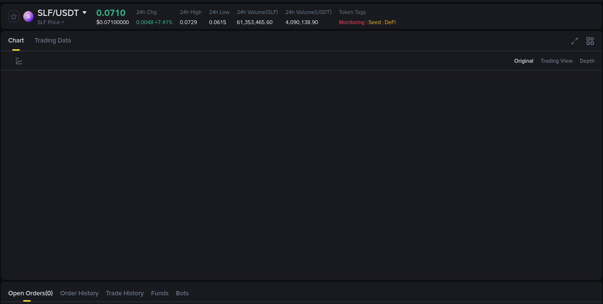603x304 pixels.
Task: Click the star to favorite SLF/USDT
Action: pos(14,16)
